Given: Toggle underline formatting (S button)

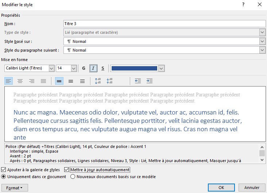Looking at the screenshot, I should (103, 68).
